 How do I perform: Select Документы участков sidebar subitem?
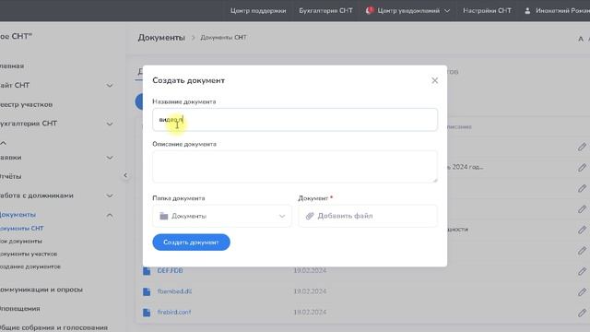(29, 254)
